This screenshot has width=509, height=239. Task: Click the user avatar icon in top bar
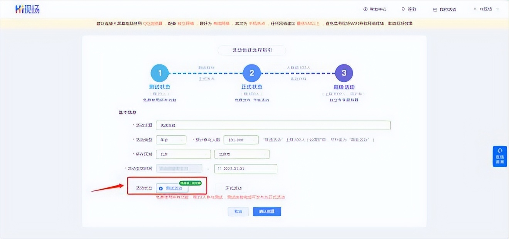(475, 9)
